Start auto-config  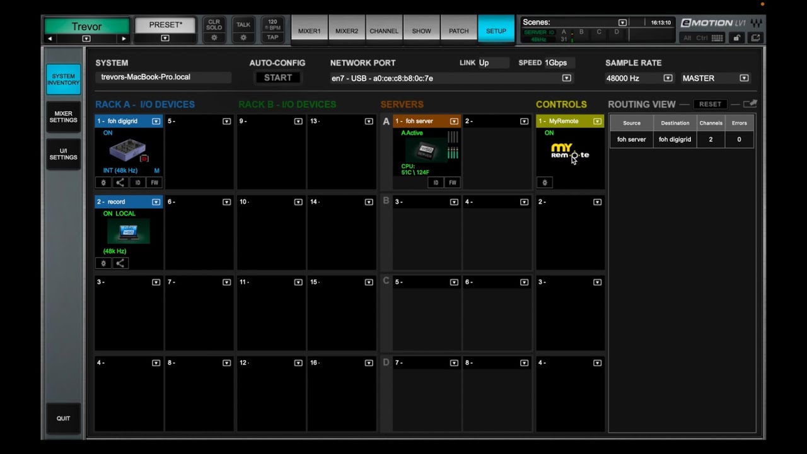278,78
